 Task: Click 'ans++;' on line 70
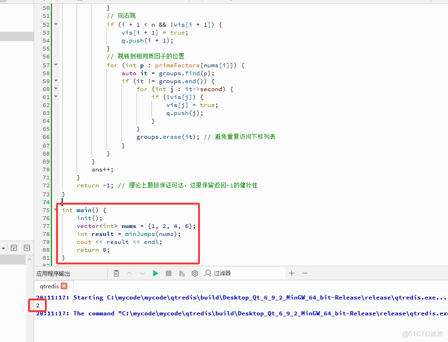point(102,170)
